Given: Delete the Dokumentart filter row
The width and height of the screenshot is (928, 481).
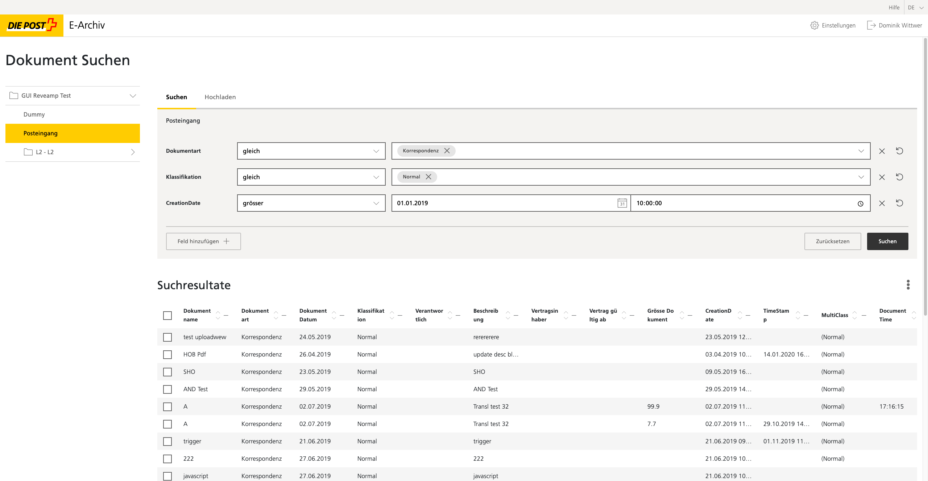Looking at the screenshot, I should click(x=882, y=151).
